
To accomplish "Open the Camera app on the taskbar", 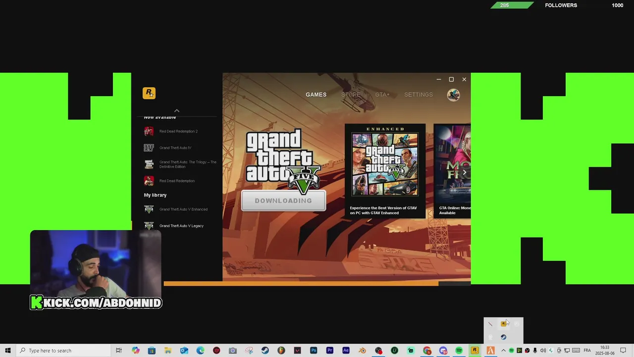I will coord(233,351).
